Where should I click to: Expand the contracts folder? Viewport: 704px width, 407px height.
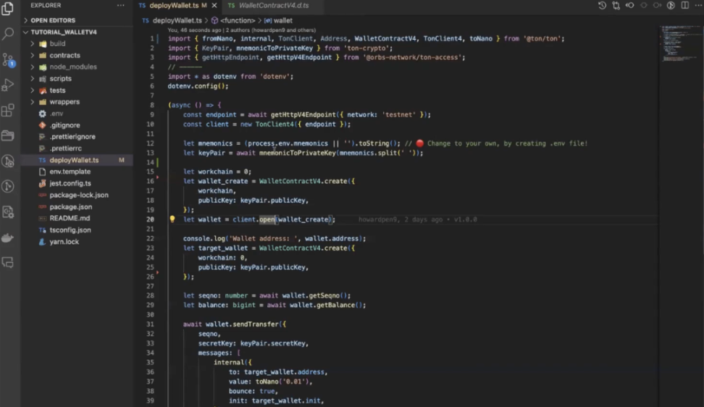click(x=64, y=55)
